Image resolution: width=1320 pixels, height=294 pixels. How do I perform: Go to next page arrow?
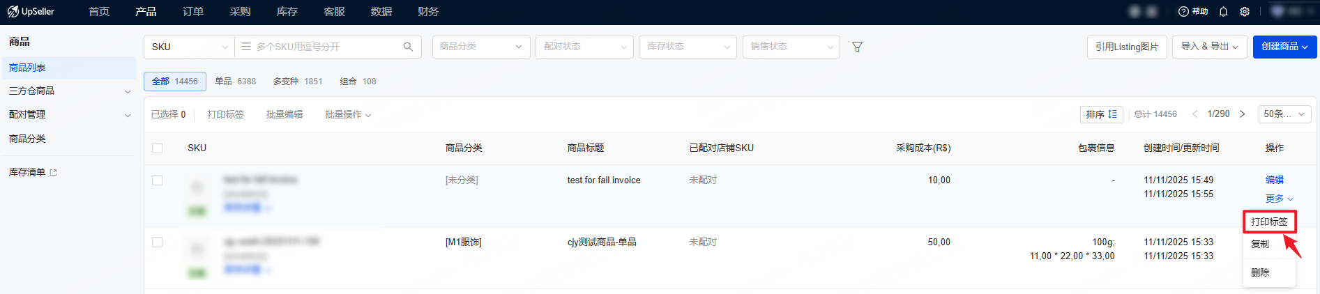click(x=1242, y=114)
